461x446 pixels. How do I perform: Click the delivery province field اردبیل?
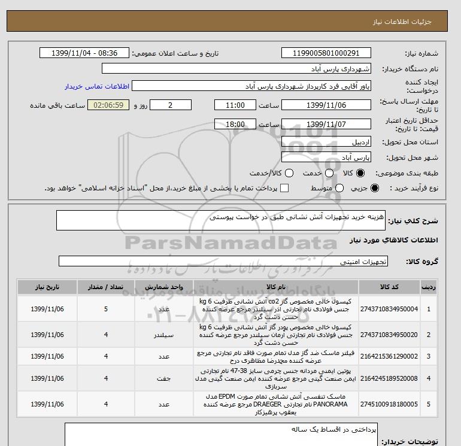coord(326,142)
